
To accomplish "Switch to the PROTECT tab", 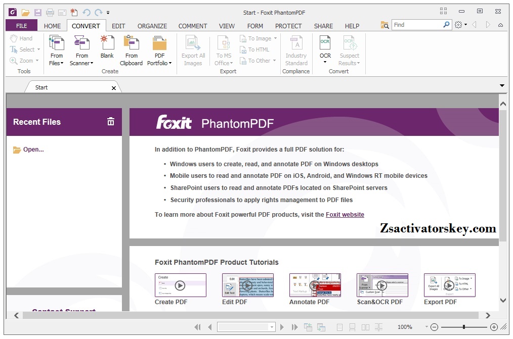I will click(x=288, y=26).
